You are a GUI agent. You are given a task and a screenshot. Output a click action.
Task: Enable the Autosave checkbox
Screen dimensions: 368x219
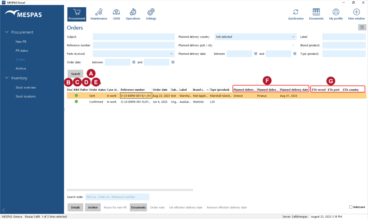point(351,207)
